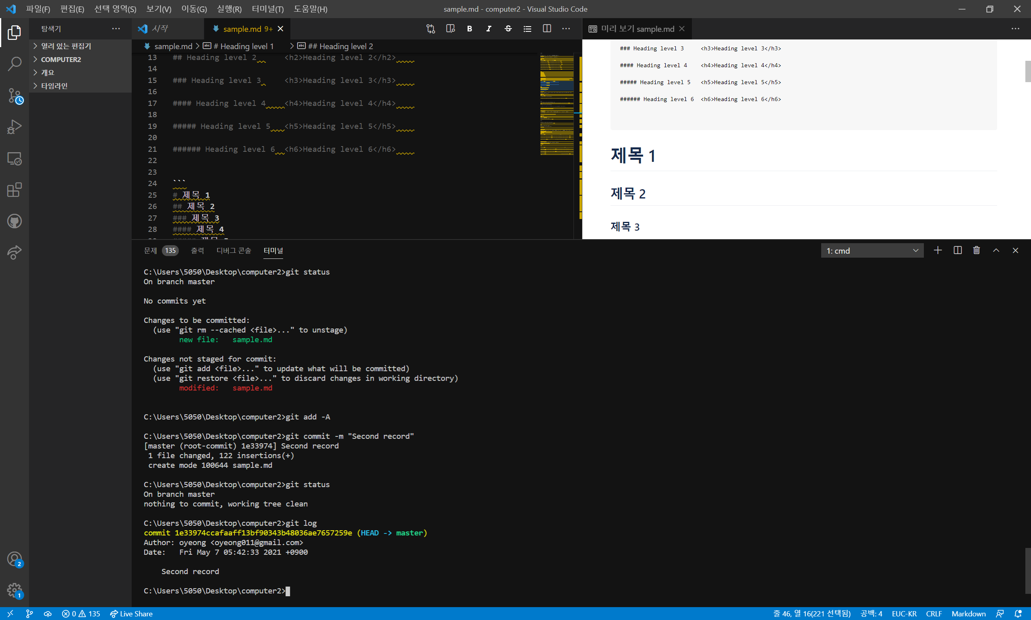This screenshot has height=620, width=1031.
Task: Open the Explorer view in activity bar
Action: (x=14, y=33)
